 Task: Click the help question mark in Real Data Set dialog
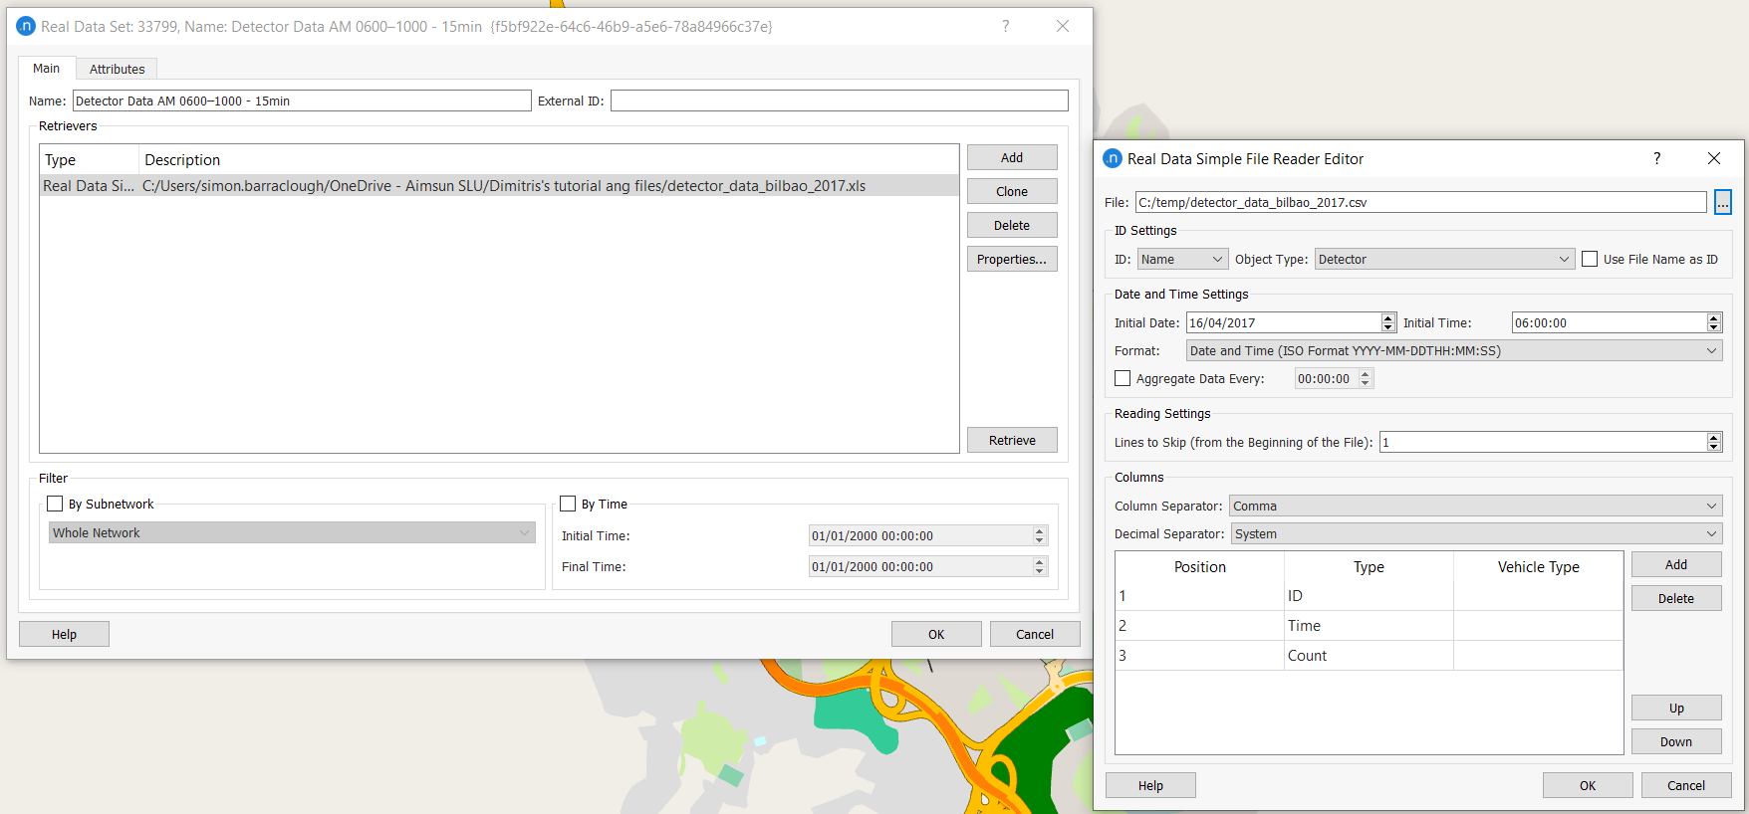1005,26
